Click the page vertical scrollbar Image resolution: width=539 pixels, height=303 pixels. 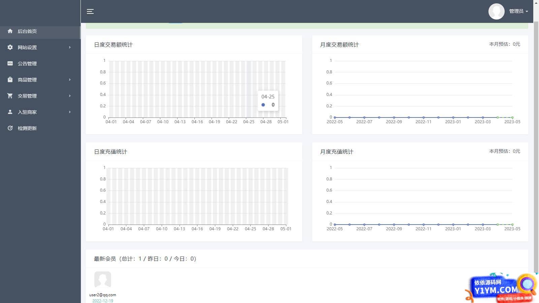coord(536,147)
